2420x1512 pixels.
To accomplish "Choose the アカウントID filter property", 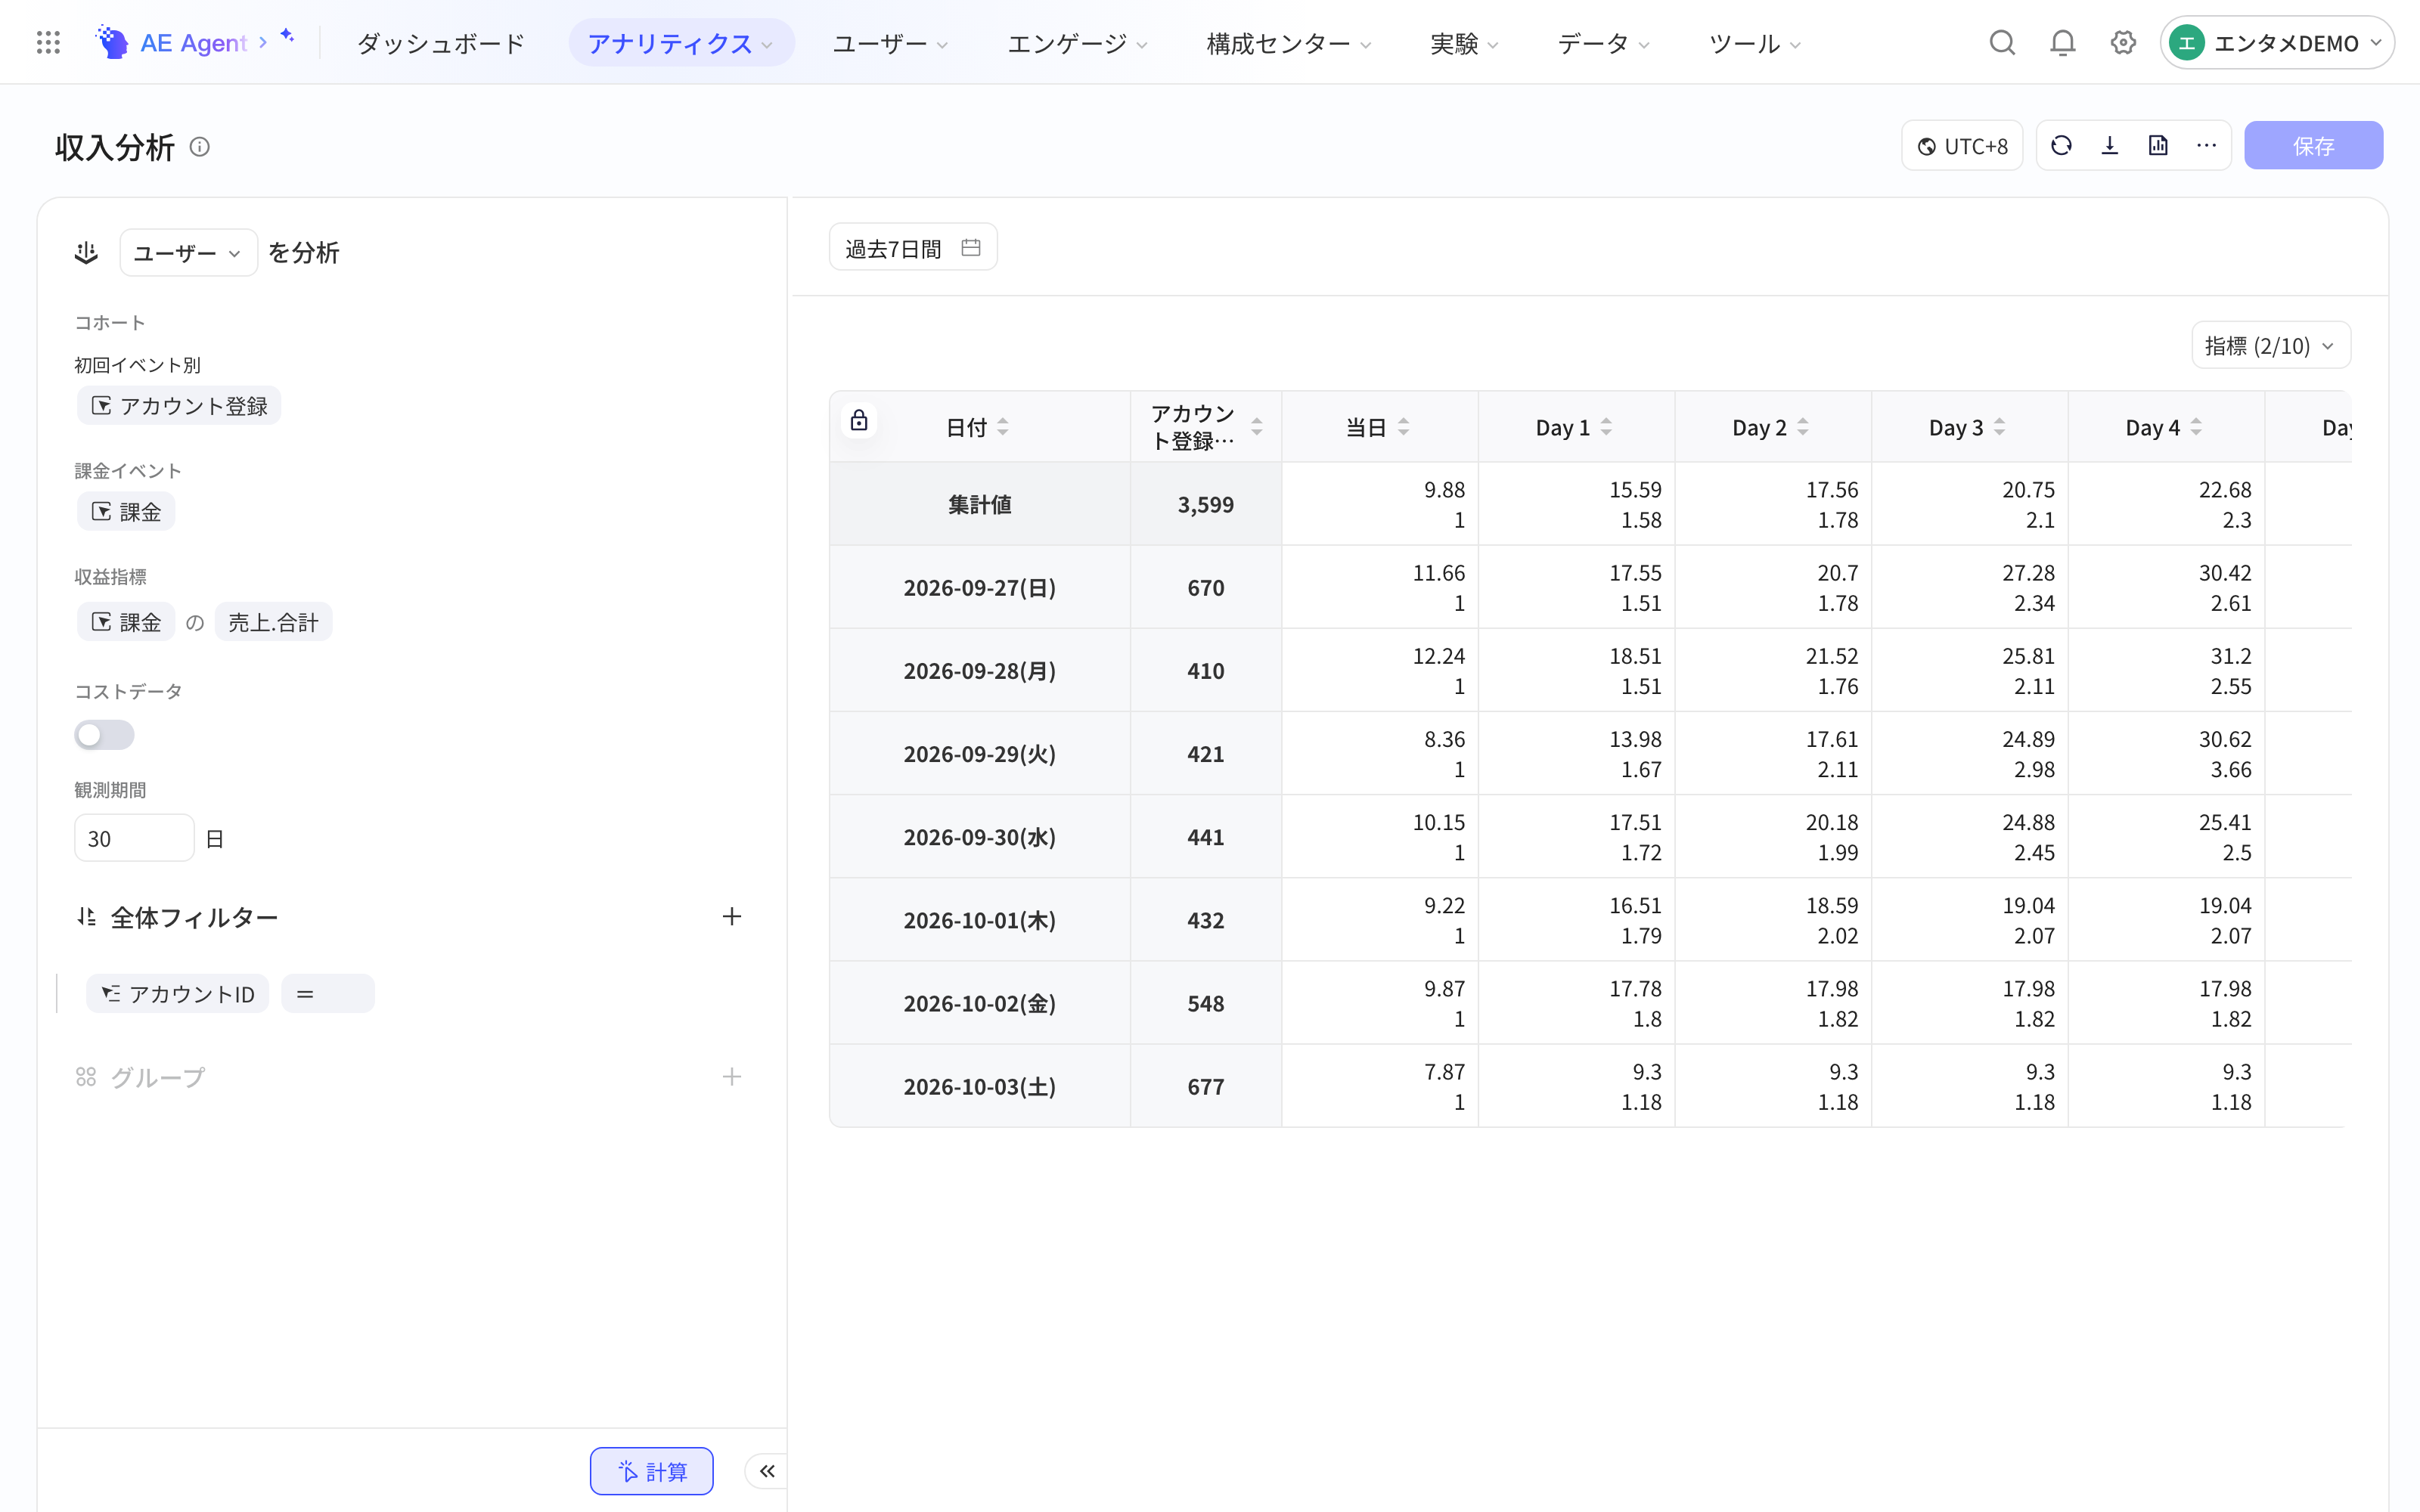I will coord(178,994).
